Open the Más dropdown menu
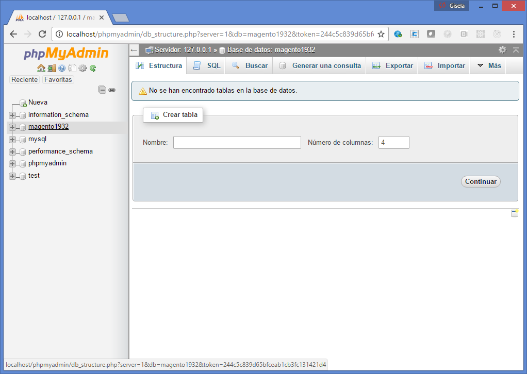The width and height of the screenshot is (527, 374). pos(488,66)
